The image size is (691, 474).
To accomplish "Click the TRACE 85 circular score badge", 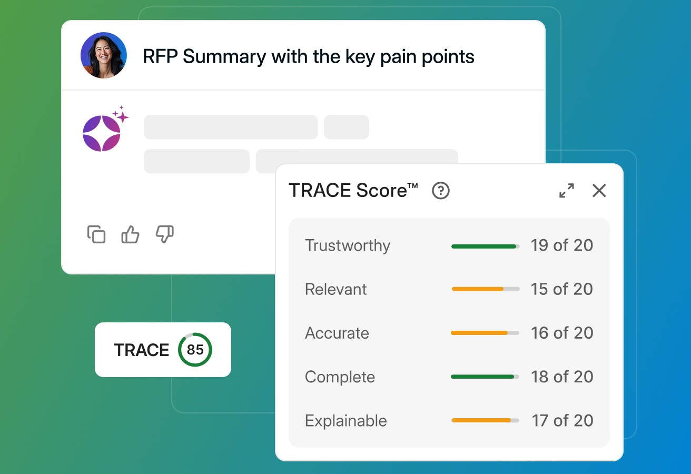I will point(195,350).
